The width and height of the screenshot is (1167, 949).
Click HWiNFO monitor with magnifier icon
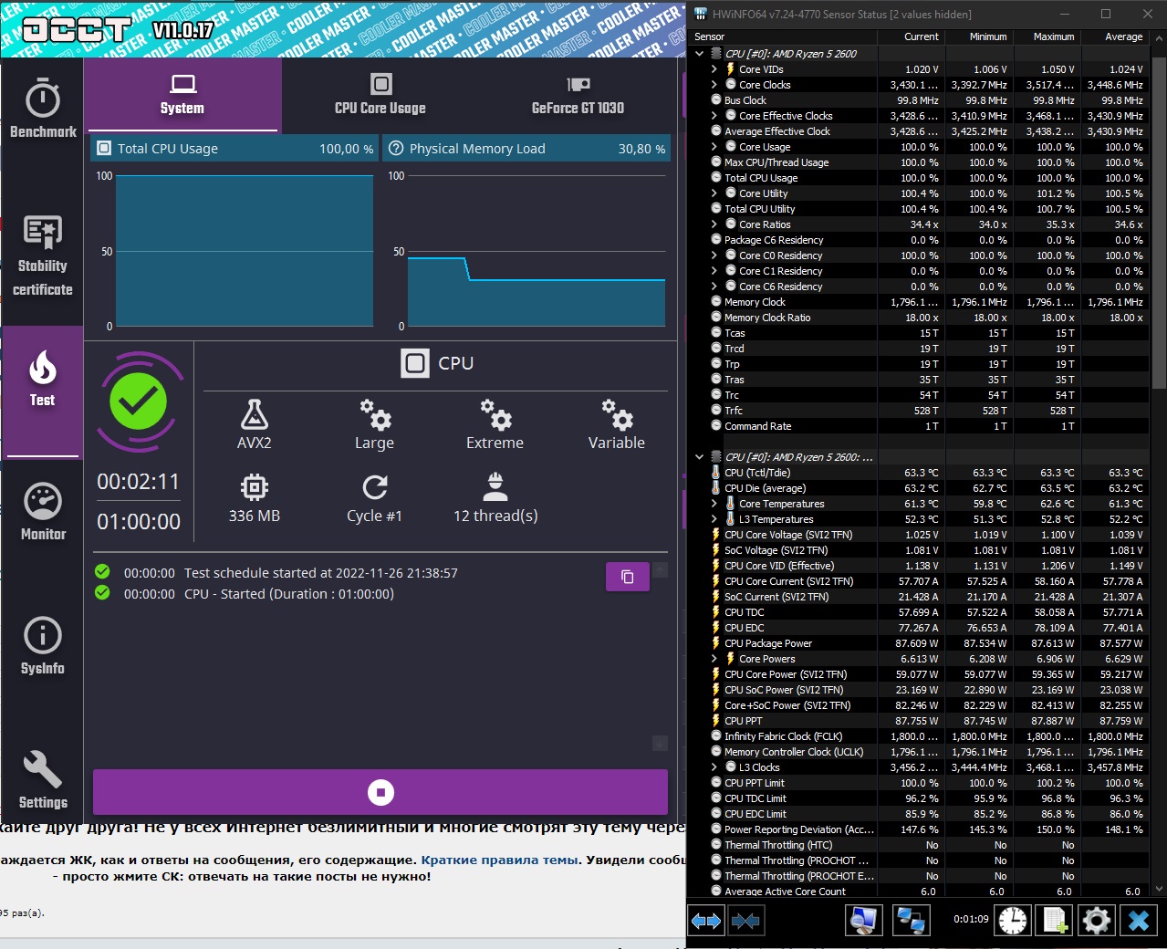pyautogui.click(x=863, y=921)
